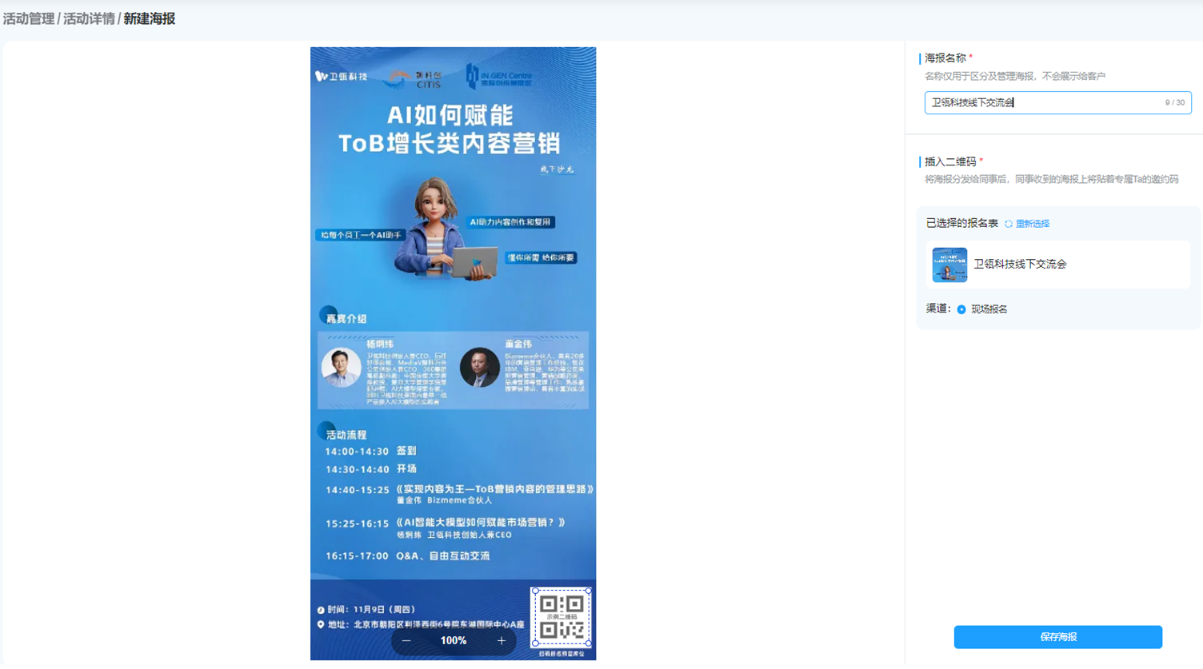Focus the 海报名称 input field
The width and height of the screenshot is (1203, 669).
[1057, 102]
